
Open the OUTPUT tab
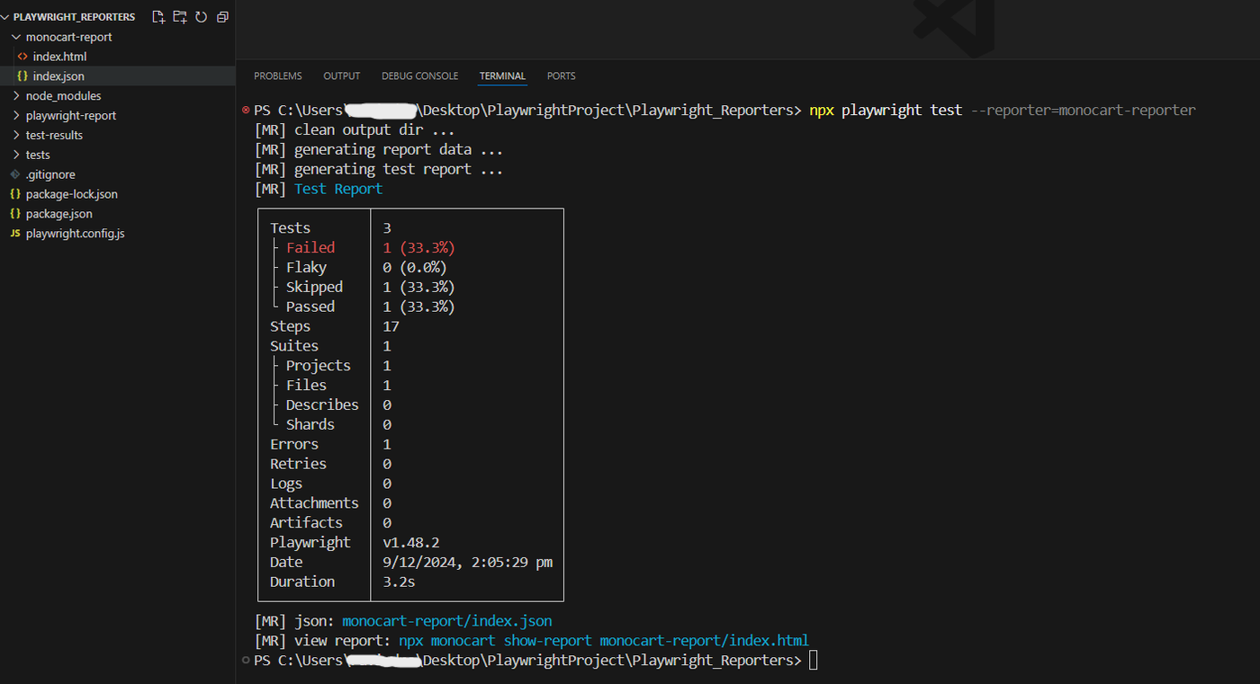(342, 76)
